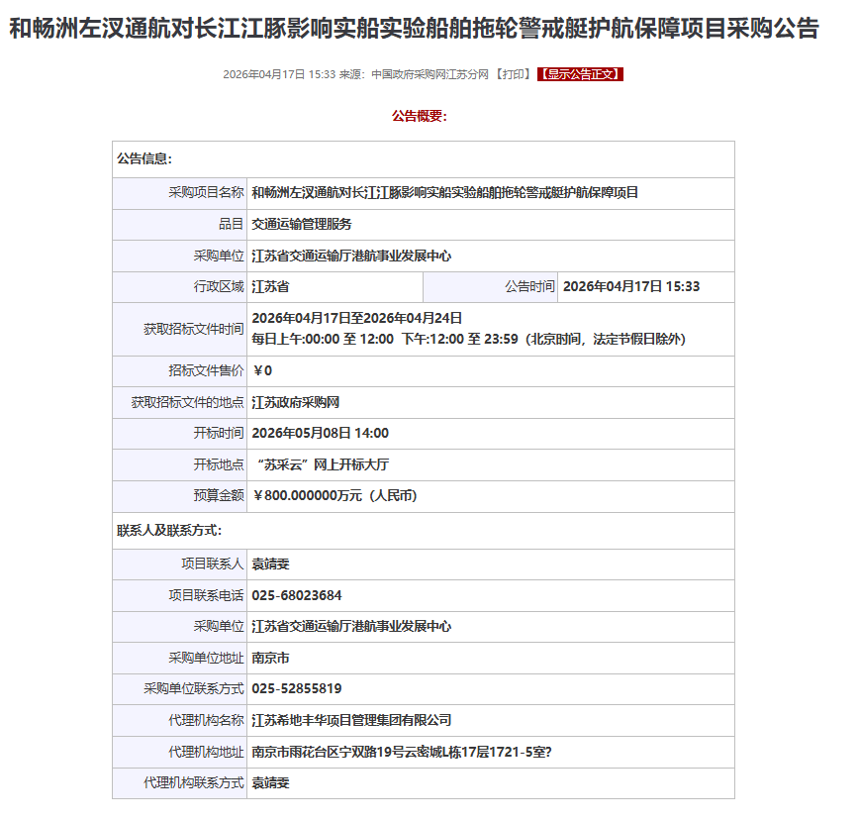Click the tender file price ￥0 value
The width and height of the screenshot is (859, 822).
pos(262,371)
